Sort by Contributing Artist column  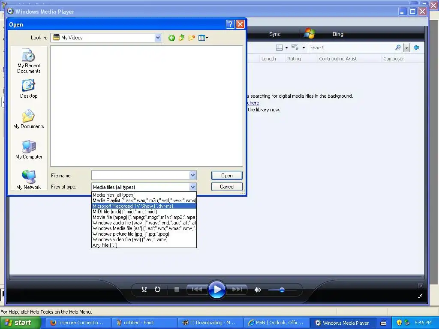pos(338,59)
